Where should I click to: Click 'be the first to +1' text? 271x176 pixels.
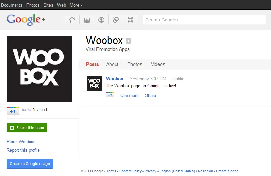[34, 110]
